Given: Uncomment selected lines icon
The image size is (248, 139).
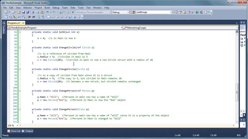Looking at the screenshot, I should pos(43,17).
